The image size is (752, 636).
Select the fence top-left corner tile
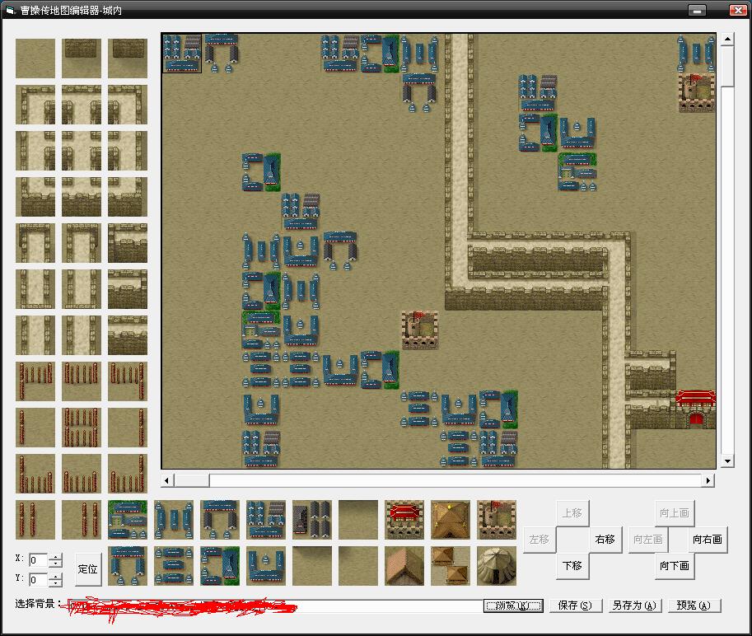click(35, 381)
